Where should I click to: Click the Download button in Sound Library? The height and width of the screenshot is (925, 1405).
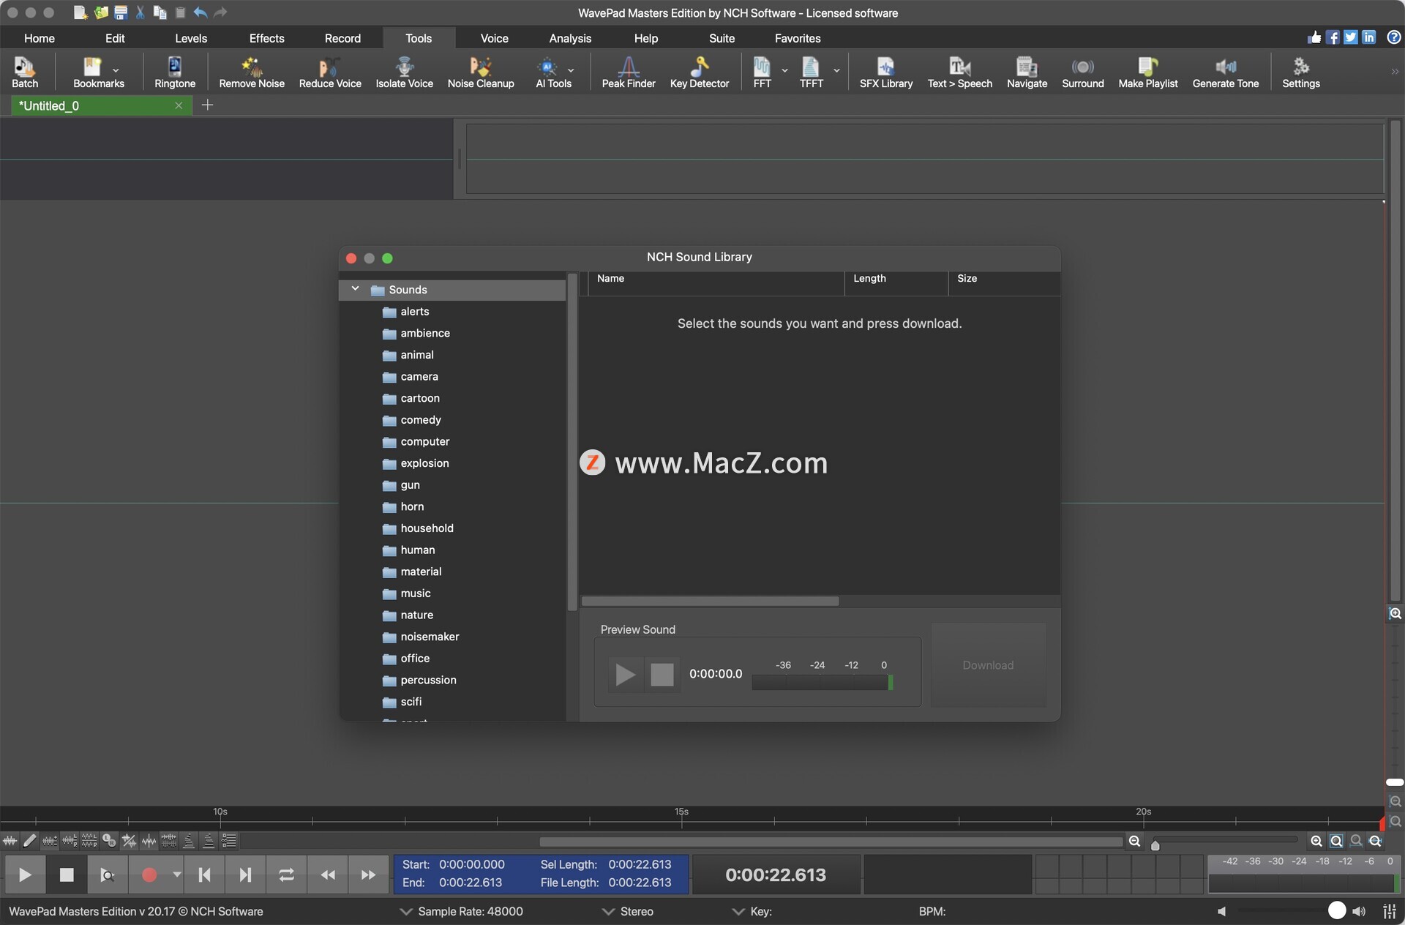[988, 664]
